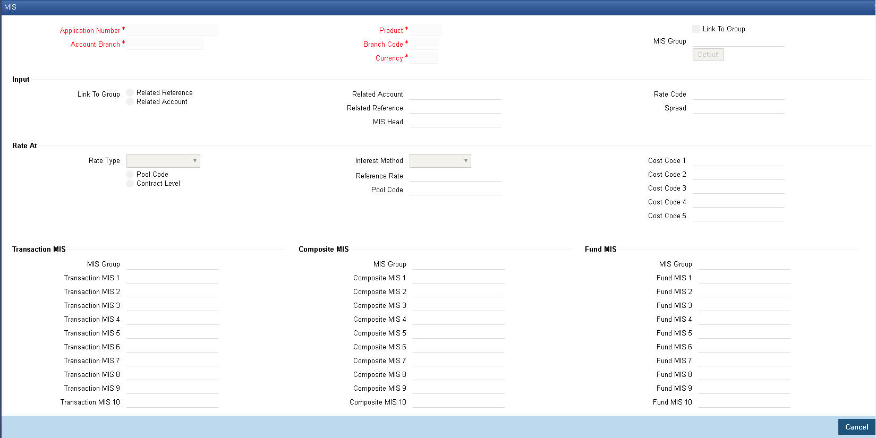Focus the Composite MIS 6 field
Viewport: 876px width, 438px height.
pos(458,347)
